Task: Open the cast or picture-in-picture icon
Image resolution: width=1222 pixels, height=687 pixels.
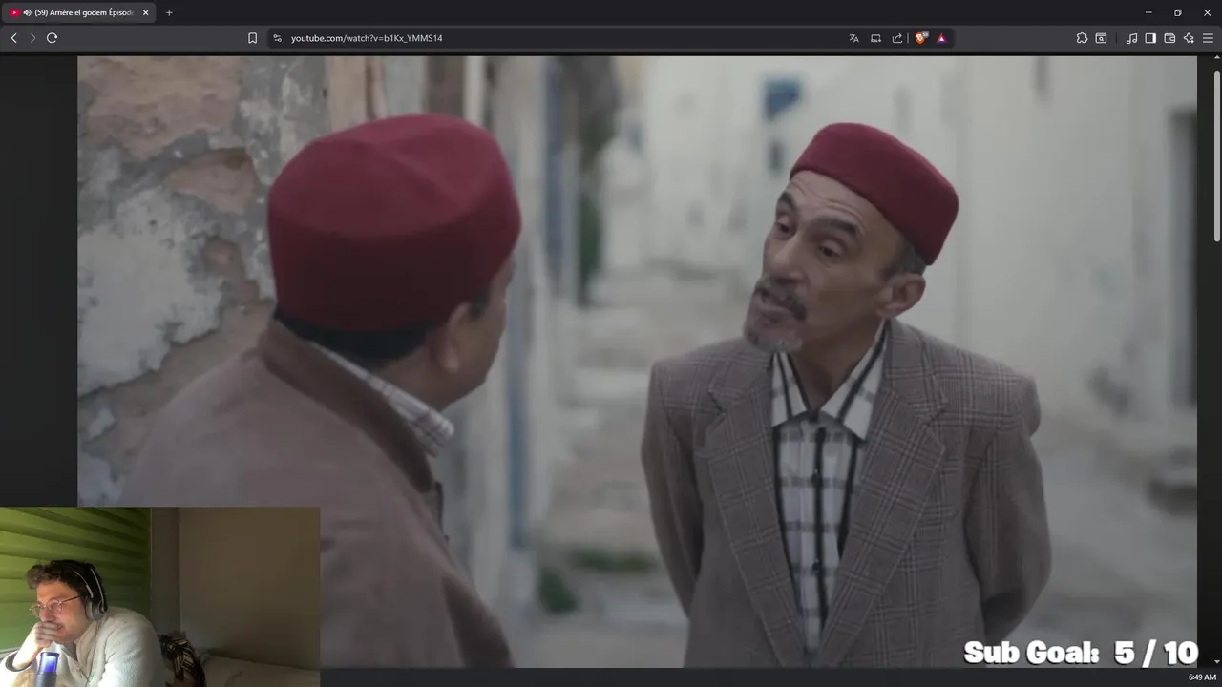Action: coord(875,38)
